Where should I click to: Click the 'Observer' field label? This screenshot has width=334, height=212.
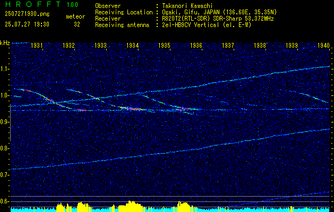[108, 6]
